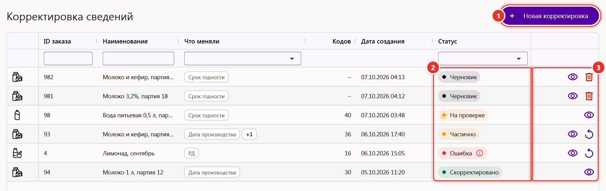Delete order 981 draft with trash icon
Image resolution: width=606 pixels, height=191 pixels.
click(589, 96)
